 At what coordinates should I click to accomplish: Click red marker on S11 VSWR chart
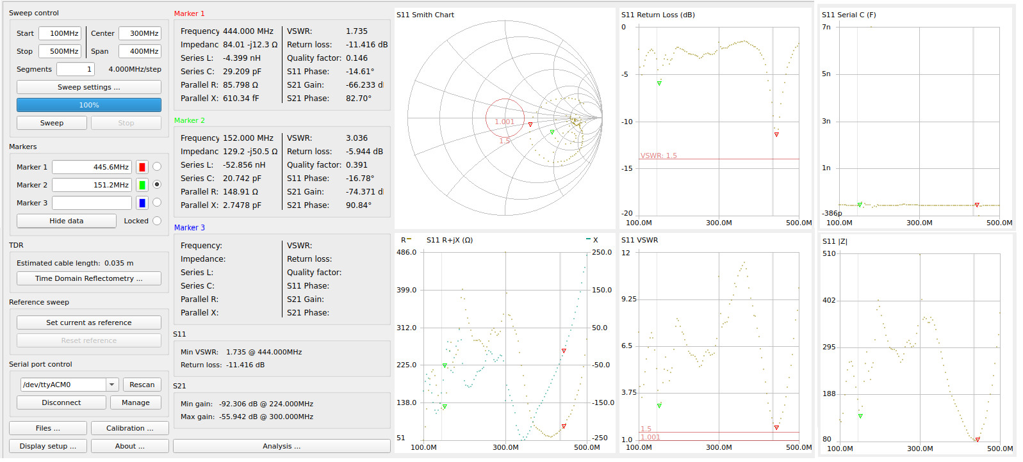(x=776, y=427)
